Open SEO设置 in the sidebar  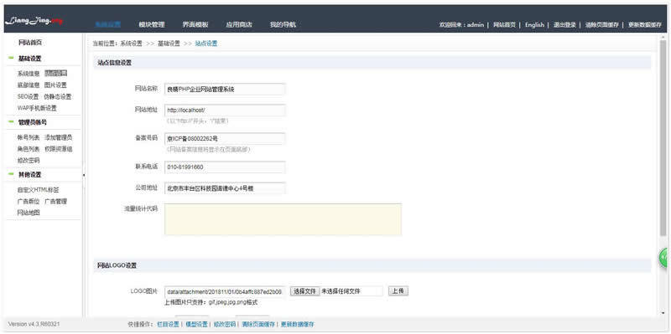click(29, 96)
